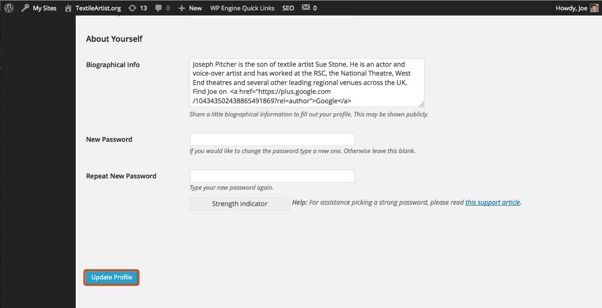Click the updates refresh icon

[133, 8]
